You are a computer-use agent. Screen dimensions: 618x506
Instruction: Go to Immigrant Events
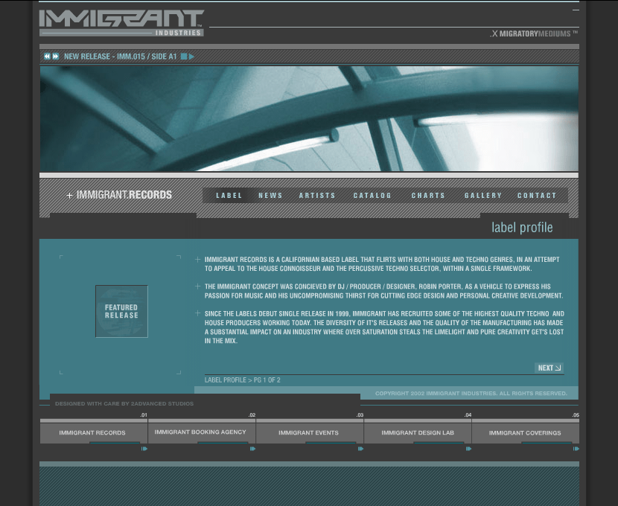(x=308, y=433)
